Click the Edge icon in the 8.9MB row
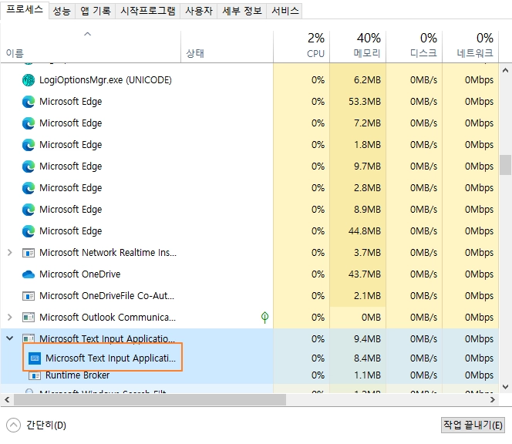Screen dimensions: 512x444 tap(29, 210)
